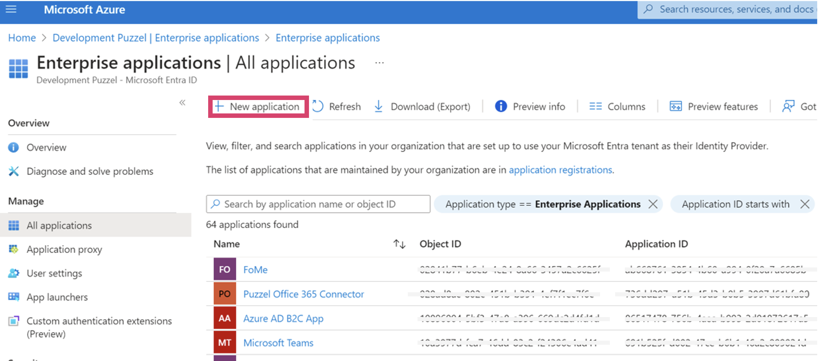Open the Columns chooser
The width and height of the screenshot is (818, 361).
617,107
